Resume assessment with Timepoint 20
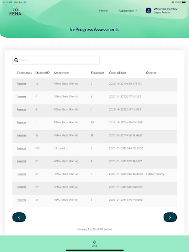This screenshot has width=189, height=252. 22,122
